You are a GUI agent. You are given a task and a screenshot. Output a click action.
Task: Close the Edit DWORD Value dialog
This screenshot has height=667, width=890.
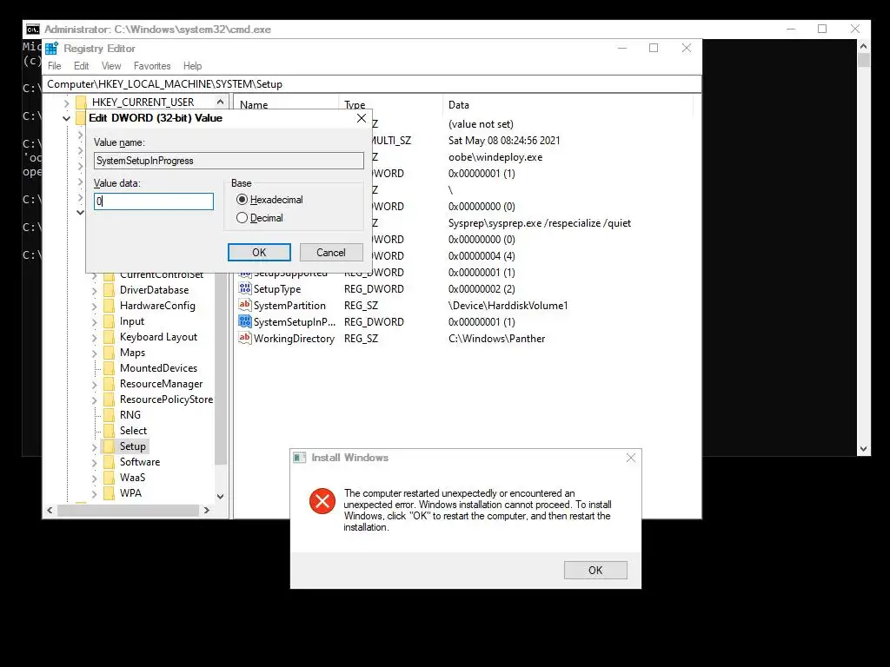[362, 118]
